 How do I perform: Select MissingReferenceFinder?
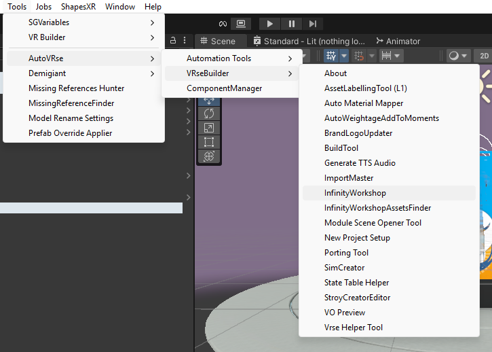pos(83,103)
